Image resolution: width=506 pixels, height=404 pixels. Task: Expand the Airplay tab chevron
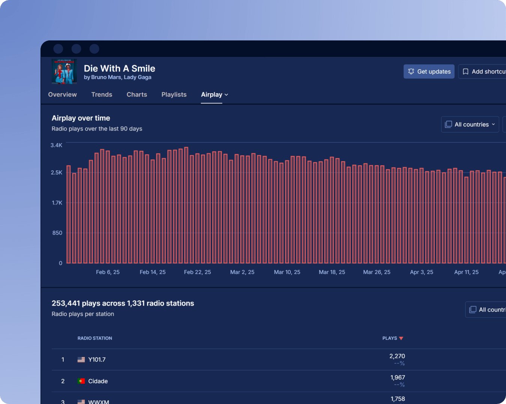(x=226, y=95)
